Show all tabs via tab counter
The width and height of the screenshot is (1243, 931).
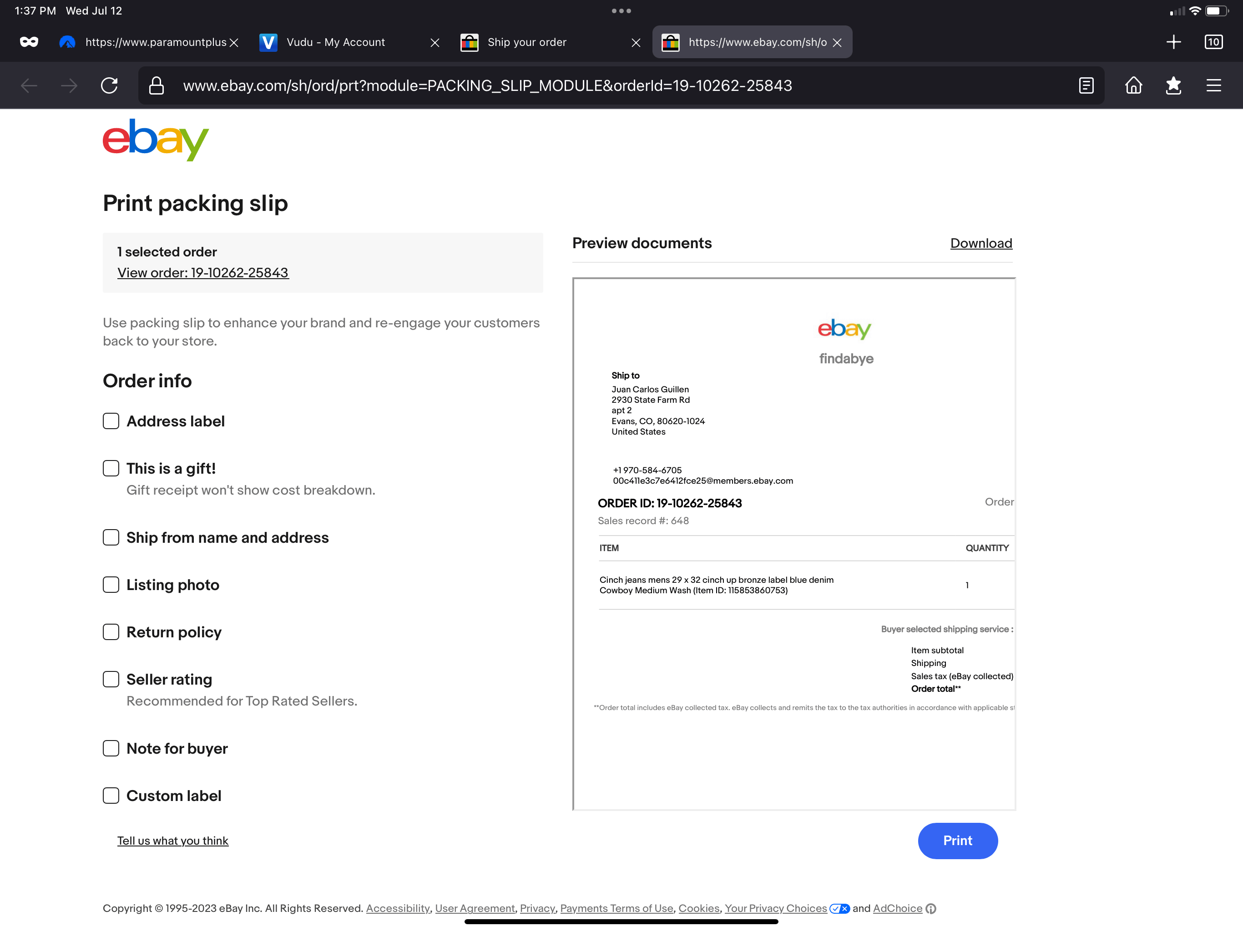point(1213,42)
